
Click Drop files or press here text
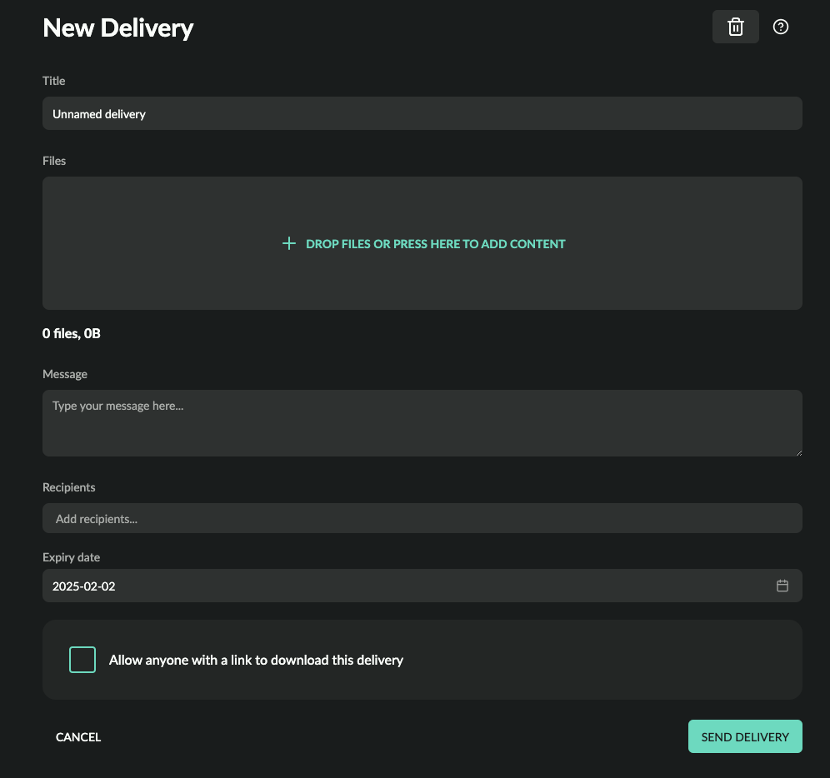tap(435, 244)
